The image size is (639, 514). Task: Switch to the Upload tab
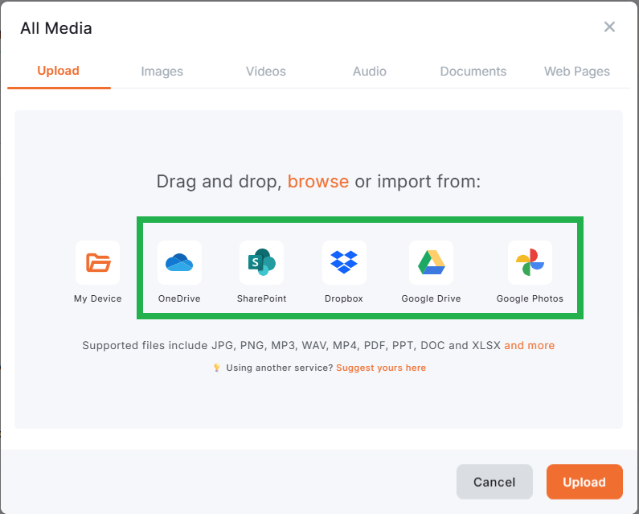pos(59,71)
